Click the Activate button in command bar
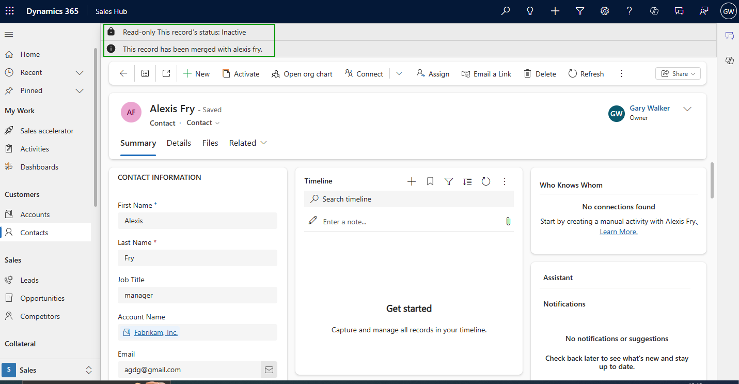 point(241,74)
